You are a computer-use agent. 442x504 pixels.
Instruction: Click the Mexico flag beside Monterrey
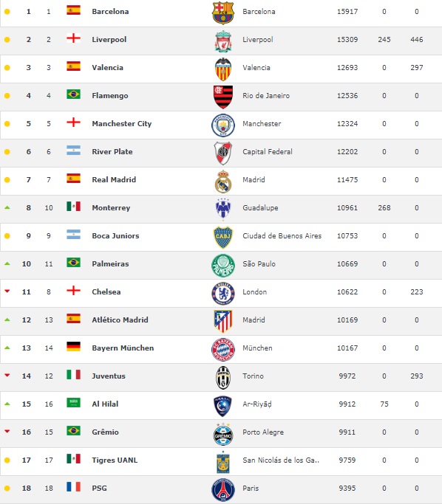pyautogui.click(x=73, y=206)
